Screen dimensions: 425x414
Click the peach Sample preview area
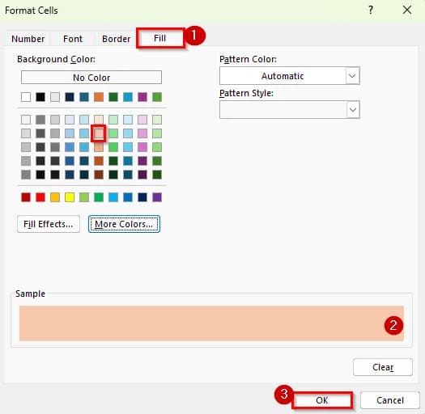211,323
